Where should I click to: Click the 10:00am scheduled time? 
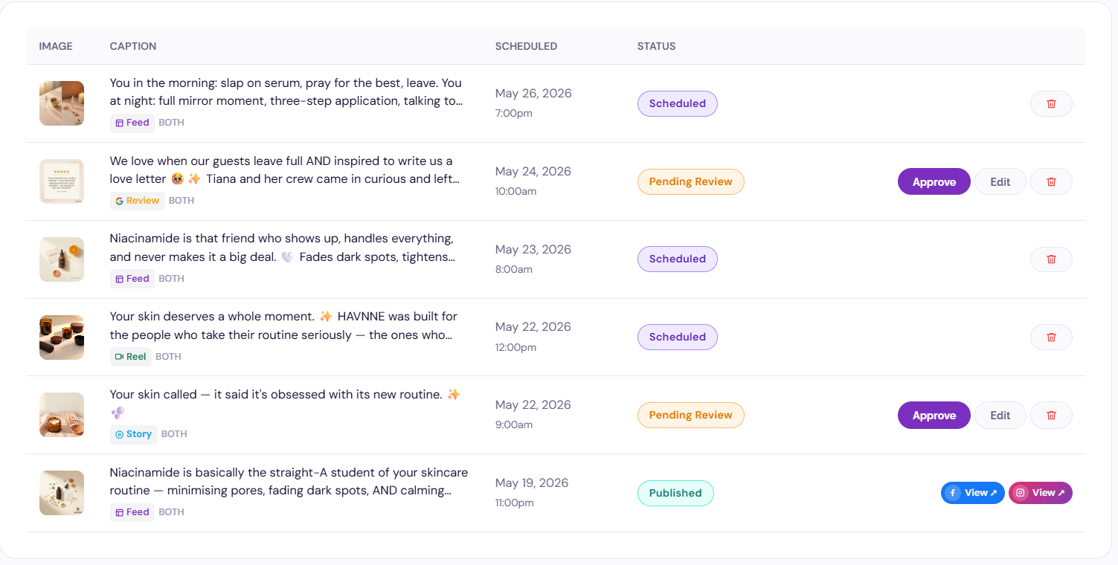[x=516, y=191]
